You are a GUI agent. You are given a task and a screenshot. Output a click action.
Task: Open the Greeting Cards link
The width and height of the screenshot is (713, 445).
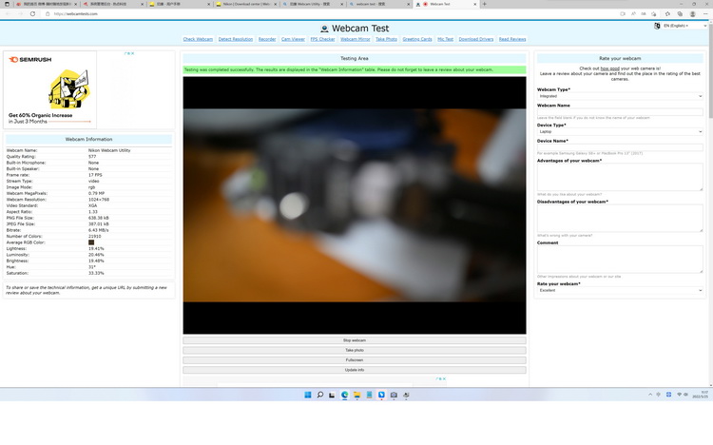[417, 39]
